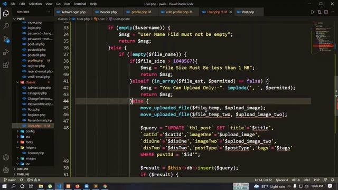This screenshot has width=338, height=190.
Task: Close the User.php editor tab
Action: [230, 12]
